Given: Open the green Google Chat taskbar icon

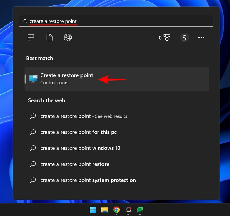Looking at the screenshot, I should point(140,210).
